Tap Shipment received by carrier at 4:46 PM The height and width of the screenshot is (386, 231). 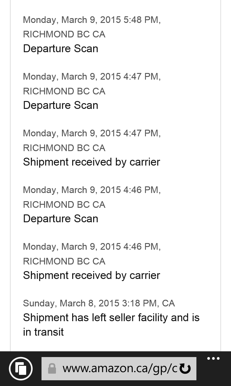[91, 275]
